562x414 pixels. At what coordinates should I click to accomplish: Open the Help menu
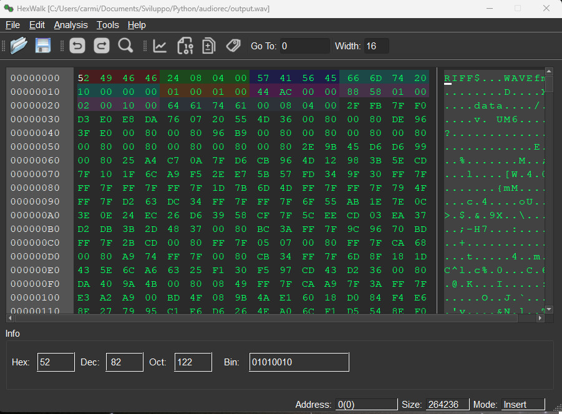(x=137, y=25)
